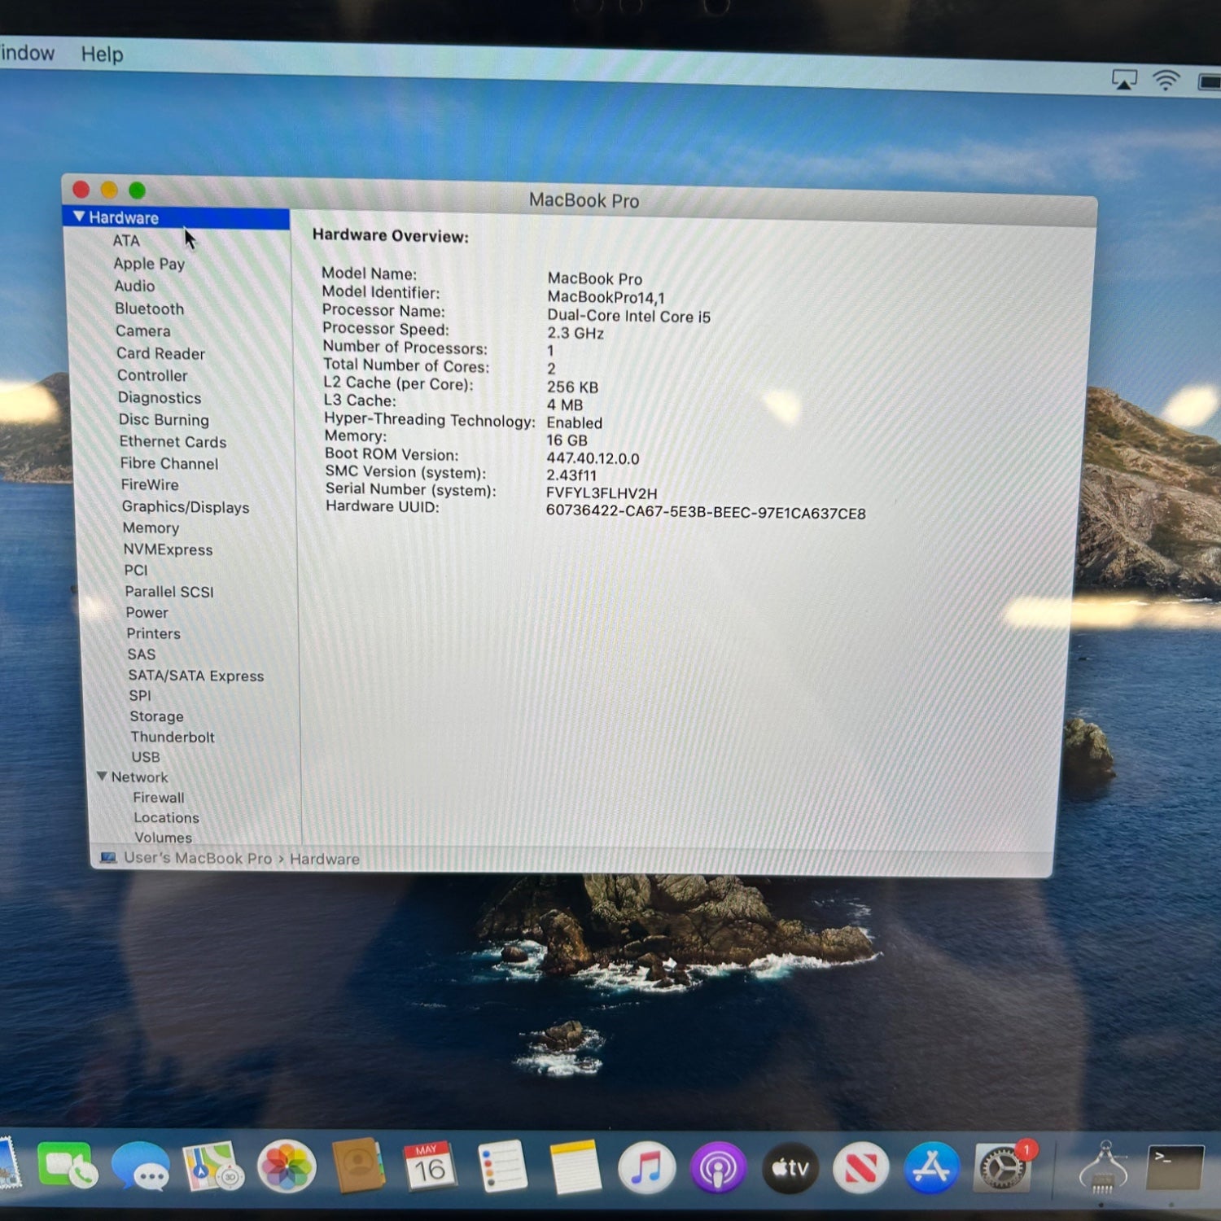Open the App Store from the Dock

click(x=931, y=1169)
